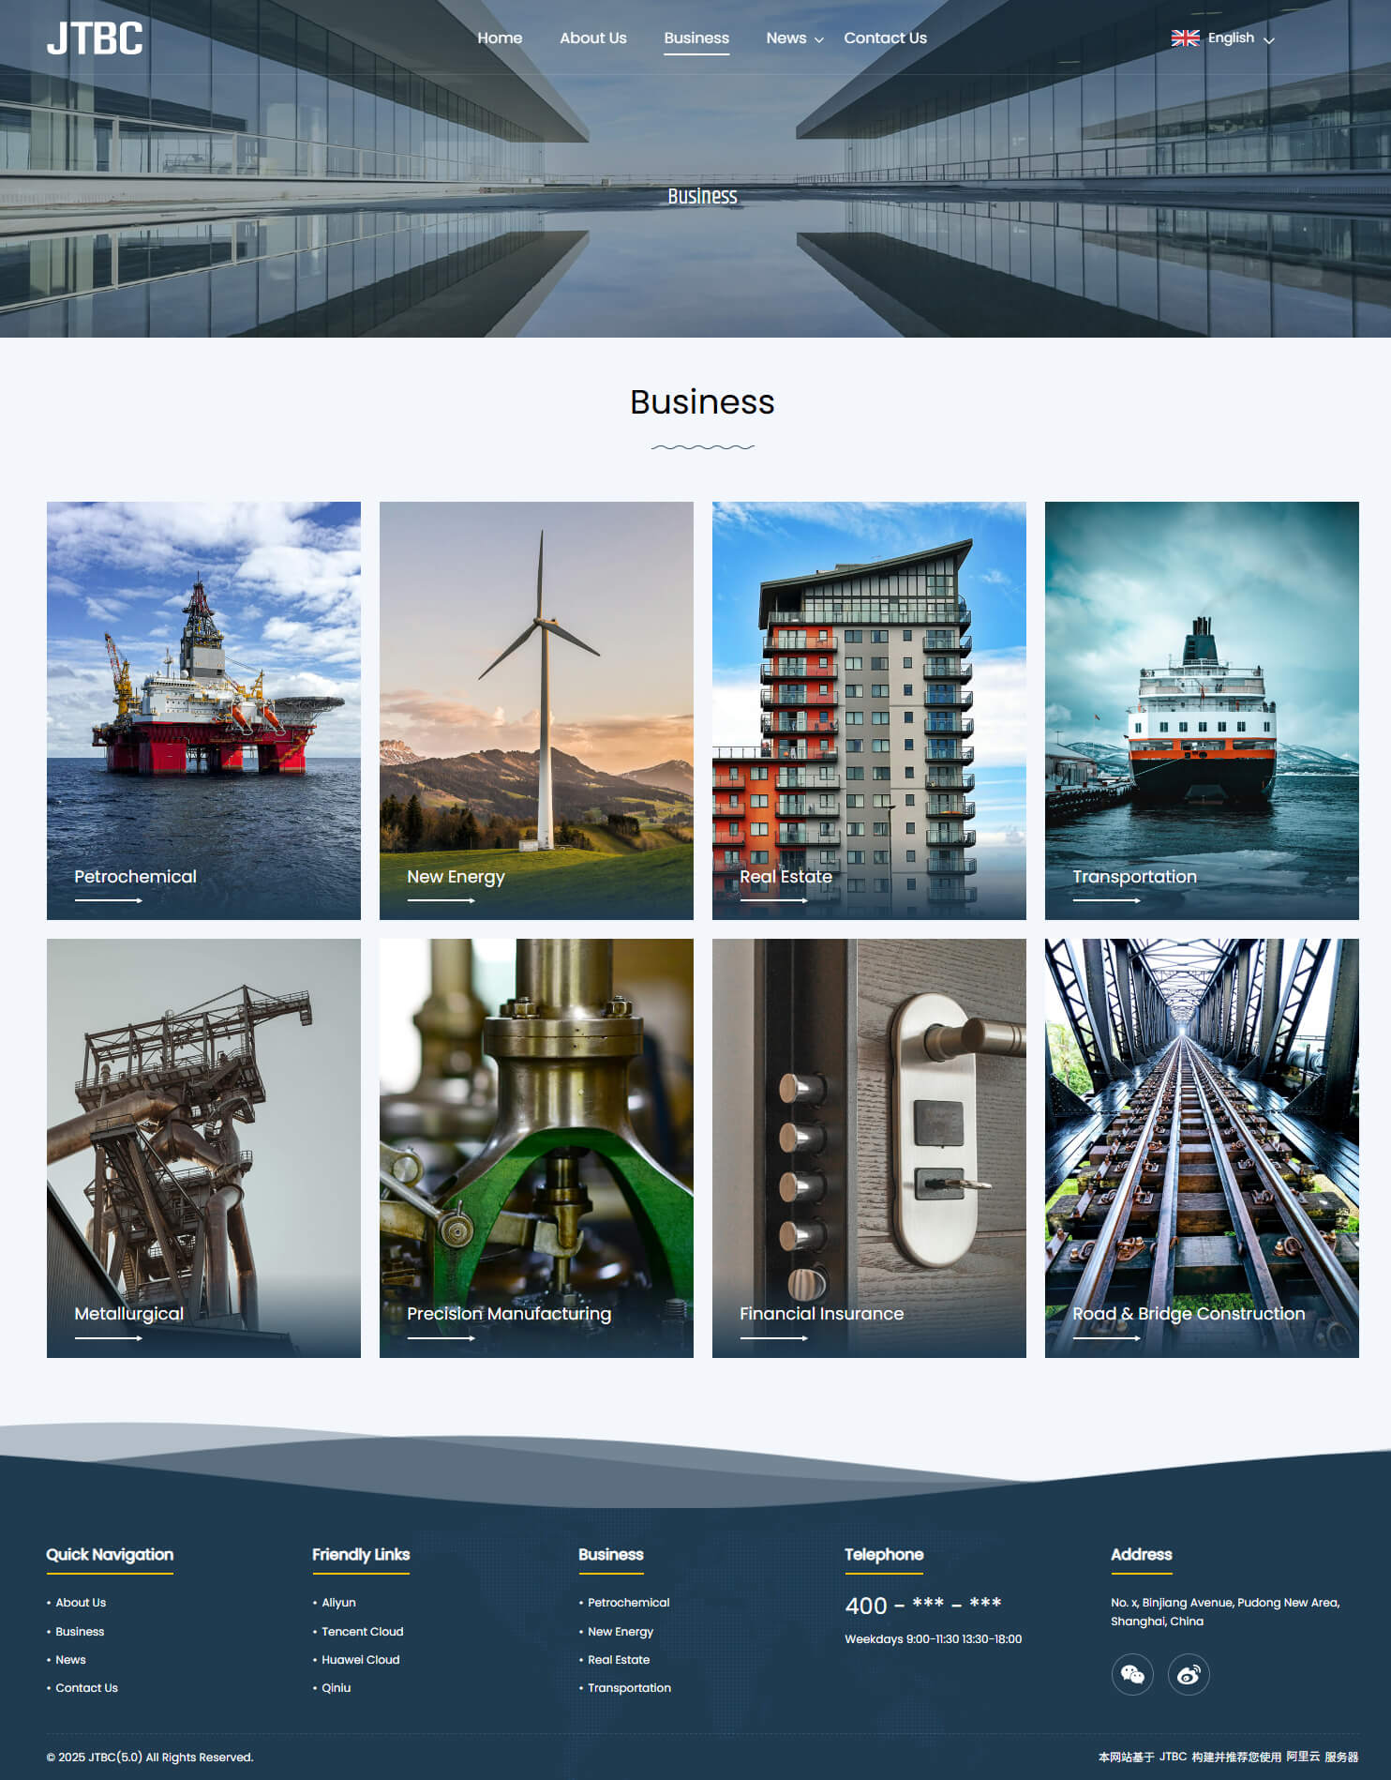
Task: Go to Home in top navigation
Action: tap(500, 38)
